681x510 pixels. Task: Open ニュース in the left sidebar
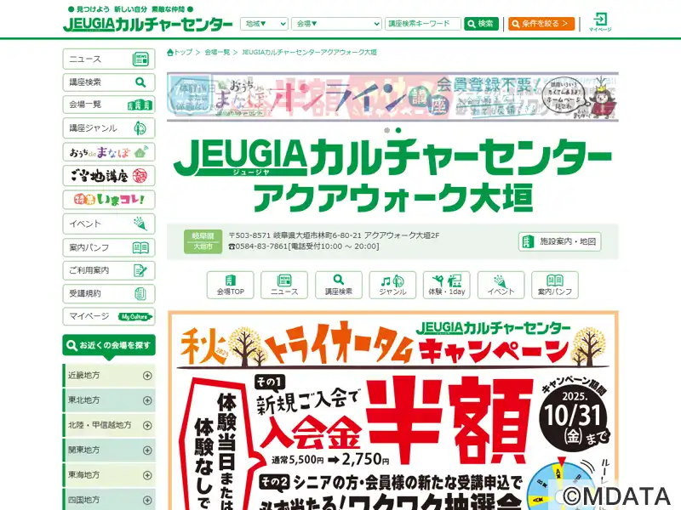point(109,59)
